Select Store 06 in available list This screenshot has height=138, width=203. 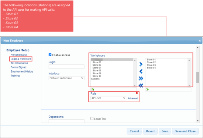pyautogui.click(x=97, y=65)
